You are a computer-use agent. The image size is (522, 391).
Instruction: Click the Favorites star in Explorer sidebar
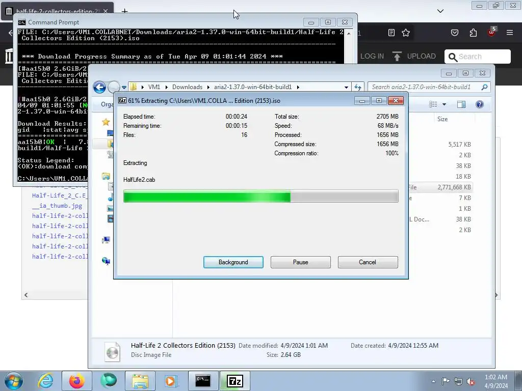[106, 122]
